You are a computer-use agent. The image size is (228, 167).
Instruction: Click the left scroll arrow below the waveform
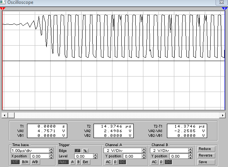(5, 115)
